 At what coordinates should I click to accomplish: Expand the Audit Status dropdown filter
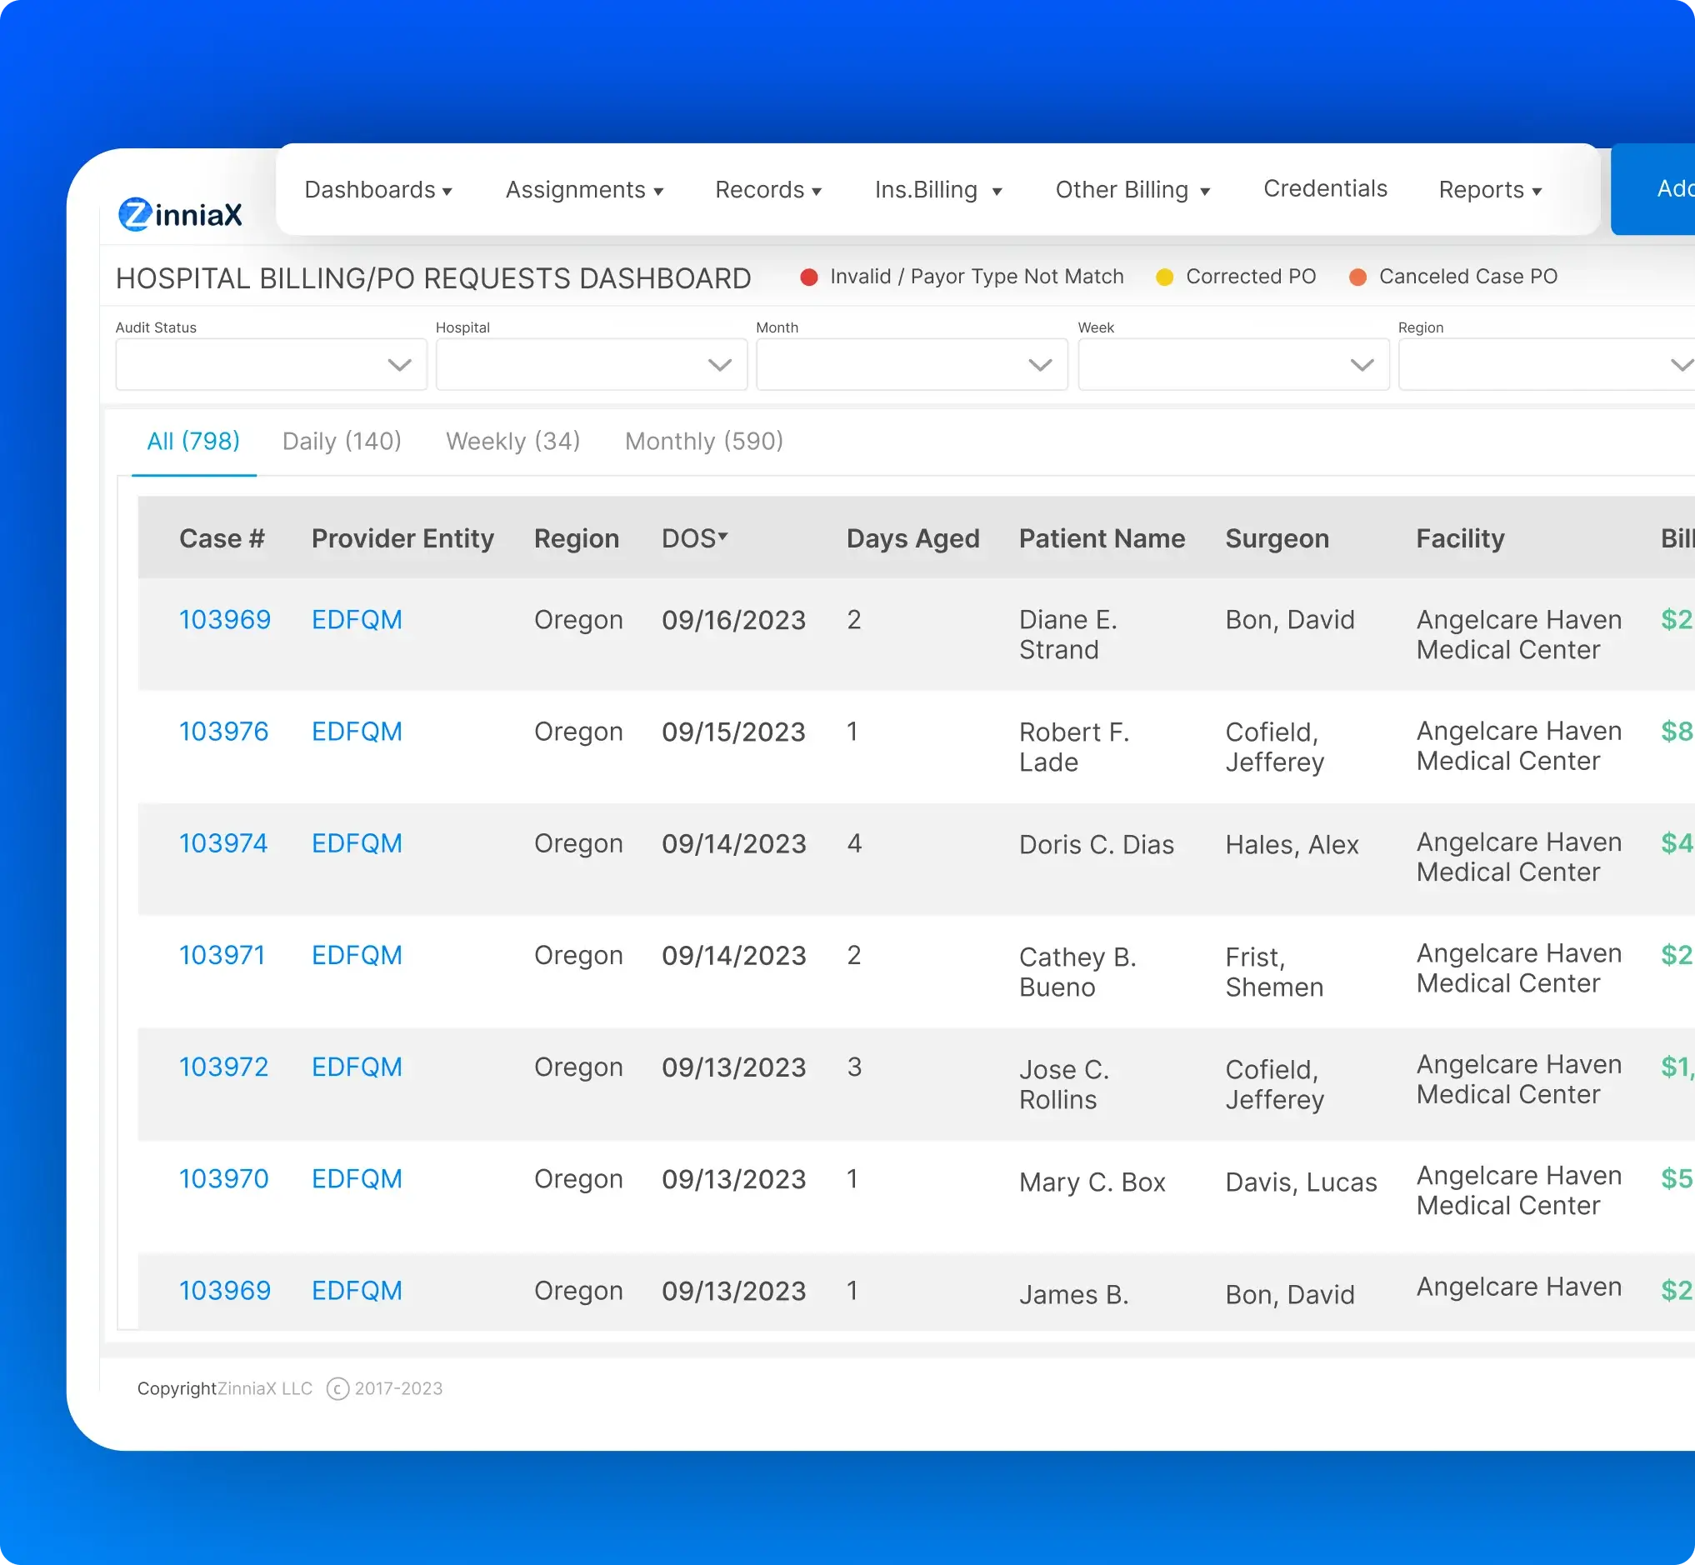pos(270,366)
